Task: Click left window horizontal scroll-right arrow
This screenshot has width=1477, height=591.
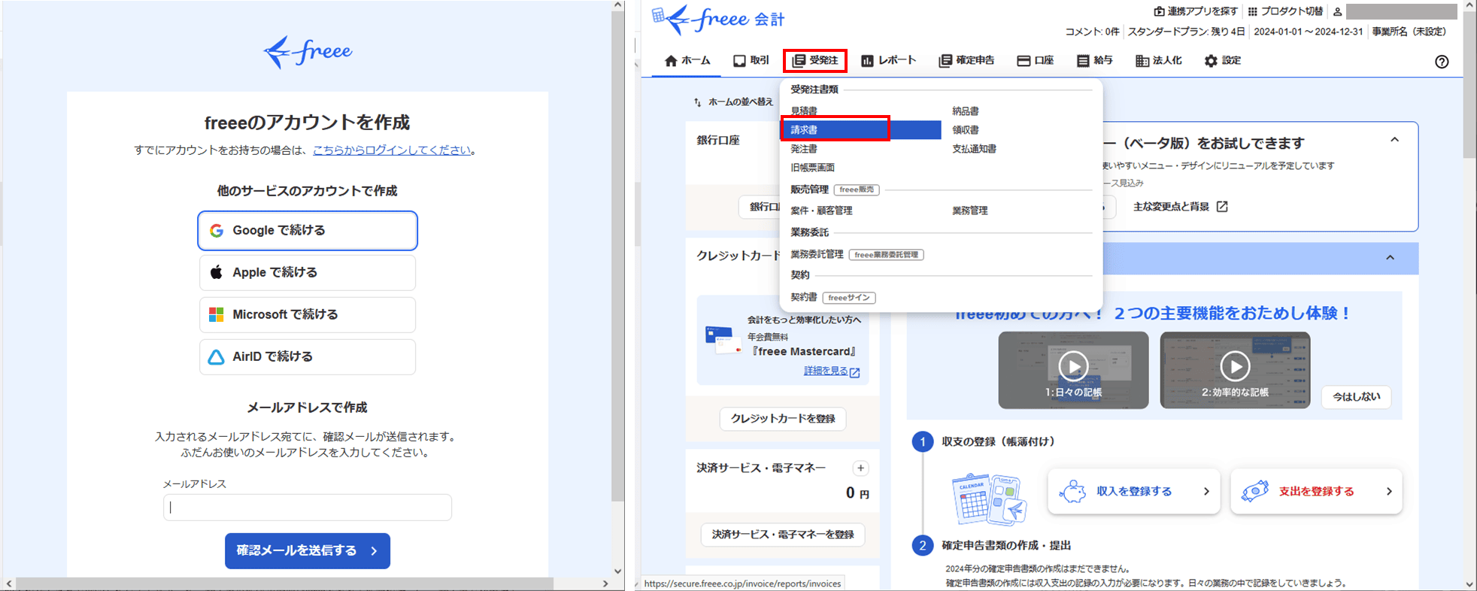Action: point(605,583)
